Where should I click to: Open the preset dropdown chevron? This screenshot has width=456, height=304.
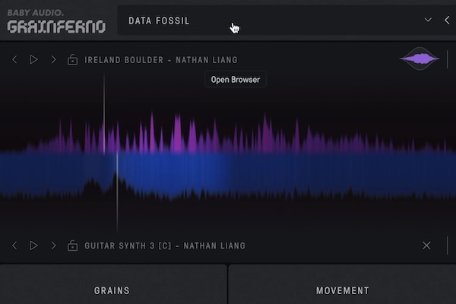[428, 20]
